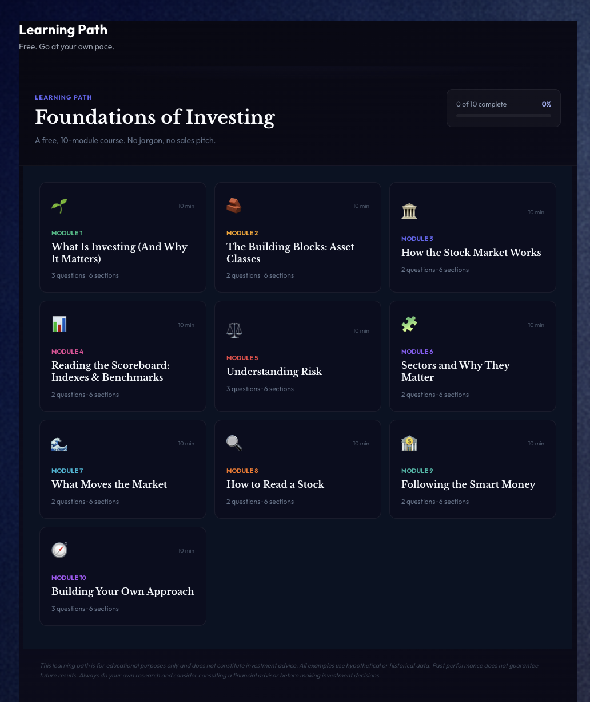Select the bricks icon on Module 2

click(234, 206)
